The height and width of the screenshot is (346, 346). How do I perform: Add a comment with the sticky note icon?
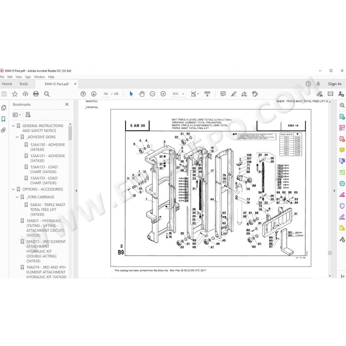click(x=223, y=94)
